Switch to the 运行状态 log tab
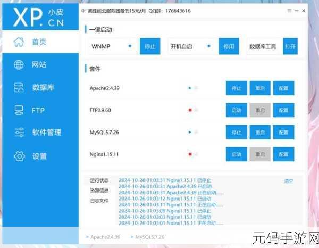 pos(99,180)
